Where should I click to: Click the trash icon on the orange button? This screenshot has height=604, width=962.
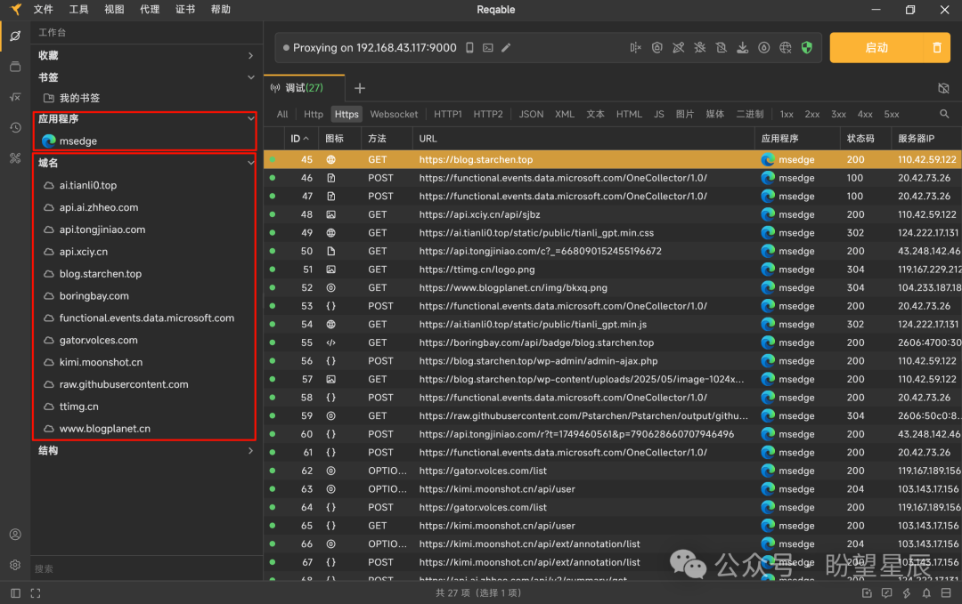coord(937,48)
